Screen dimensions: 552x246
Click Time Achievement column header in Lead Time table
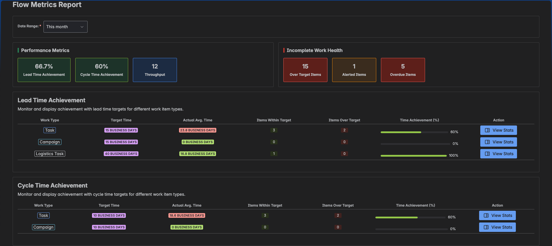point(419,120)
